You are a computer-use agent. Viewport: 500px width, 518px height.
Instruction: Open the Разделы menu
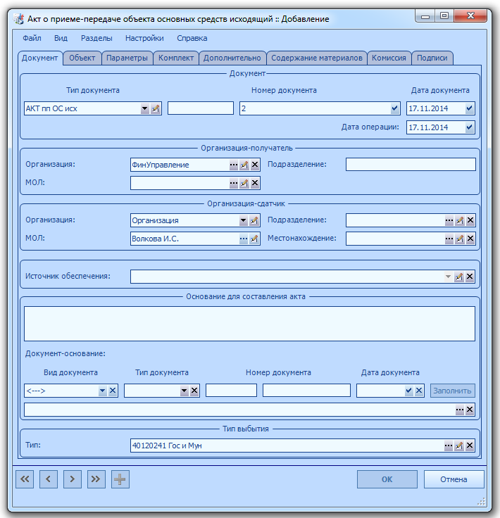[96, 38]
